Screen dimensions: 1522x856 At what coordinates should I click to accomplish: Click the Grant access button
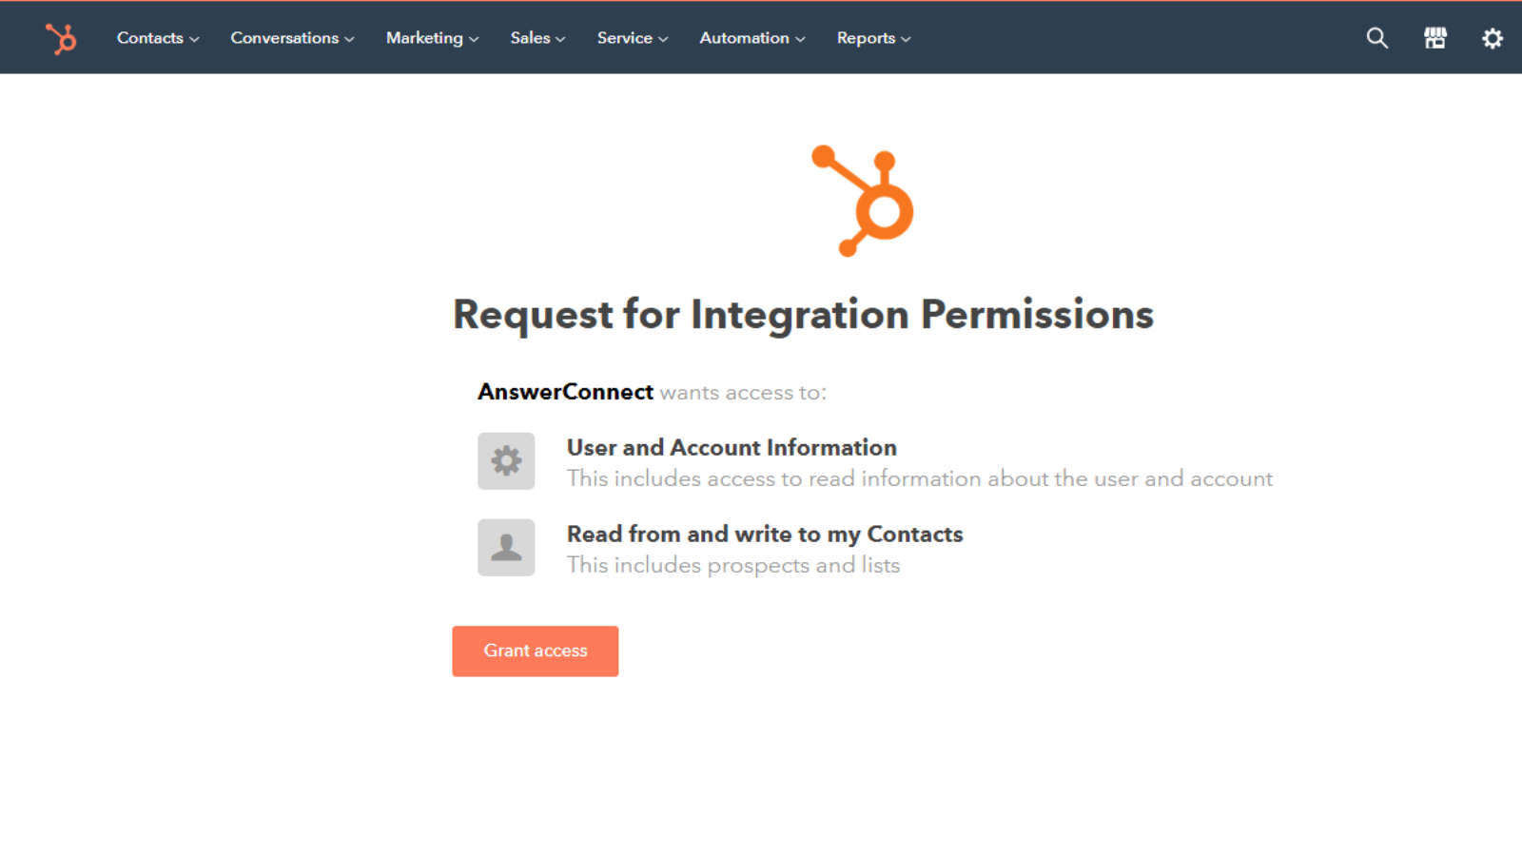tap(536, 652)
